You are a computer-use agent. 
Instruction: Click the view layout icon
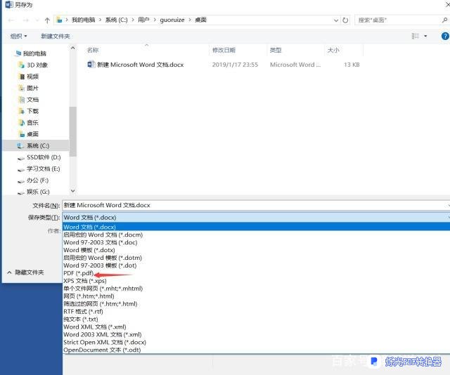point(416,36)
